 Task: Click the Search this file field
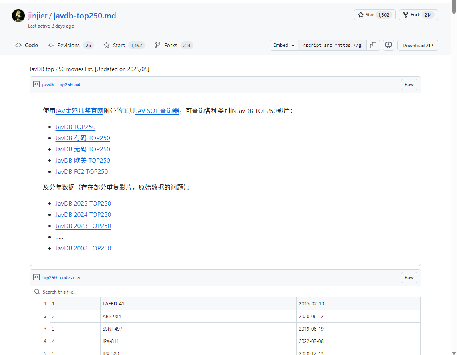[x=225, y=292]
